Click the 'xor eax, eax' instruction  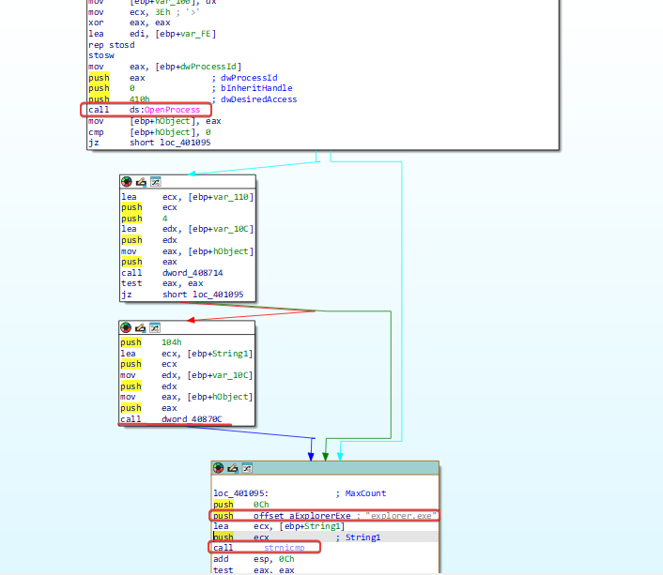point(130,23)
